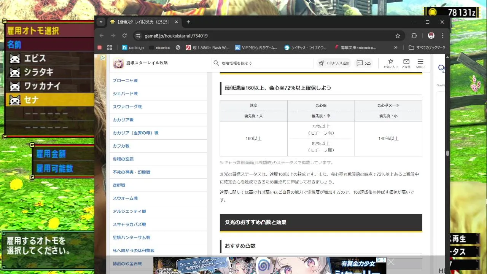Click the 160以上 speed table cell

(x=253, y=139)
